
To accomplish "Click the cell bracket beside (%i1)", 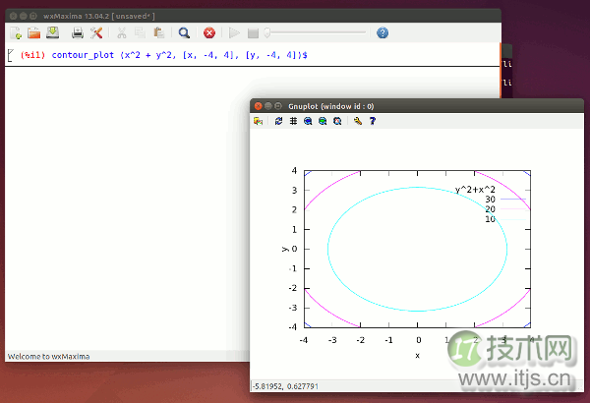I will [10, 55].
